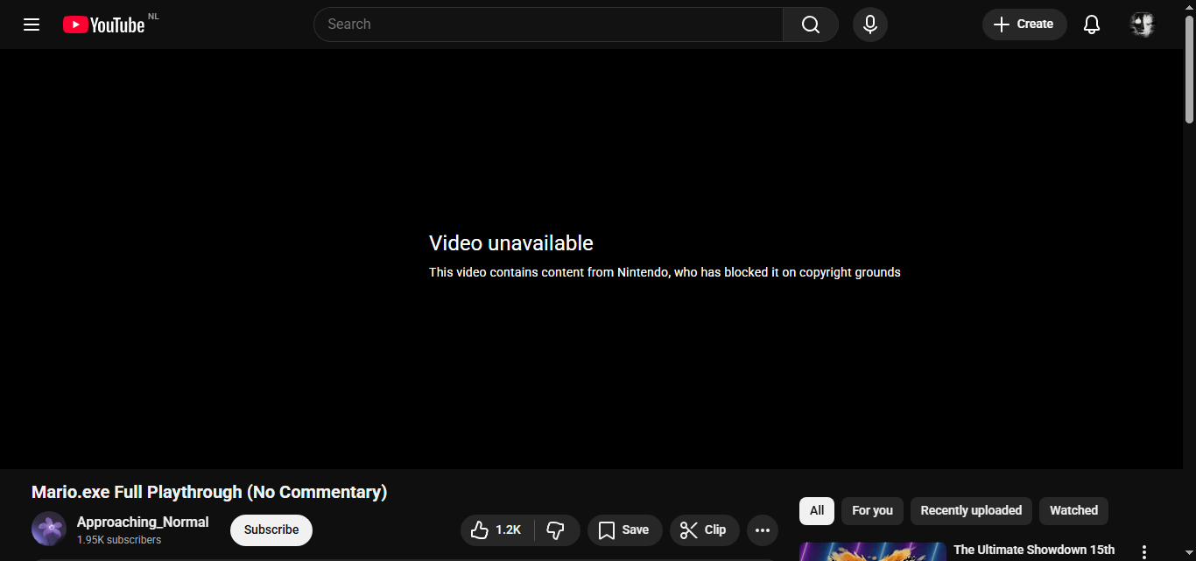Viewport: 1196px width, 561px height.
Task: Open the notifications bell
Action: [x=1091, y=25]
